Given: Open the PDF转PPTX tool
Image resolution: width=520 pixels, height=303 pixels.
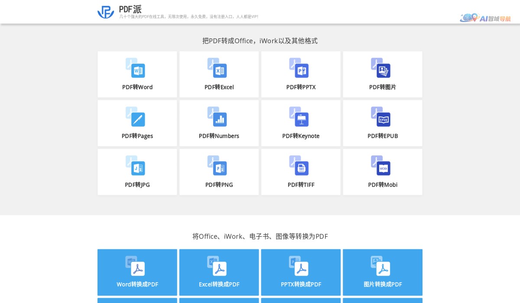Looking at the screenshot, I should pyautogui.click(x=301, y=74).
